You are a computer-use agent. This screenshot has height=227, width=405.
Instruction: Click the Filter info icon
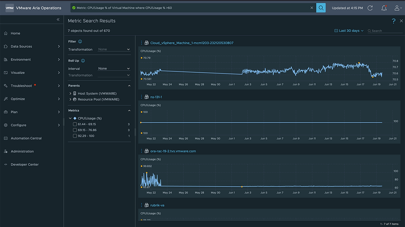(x=80, y=41)
